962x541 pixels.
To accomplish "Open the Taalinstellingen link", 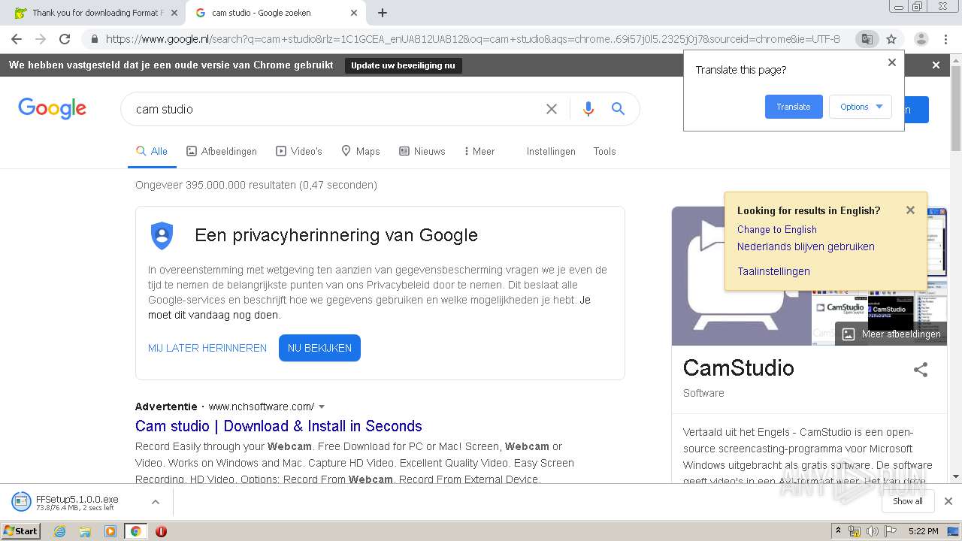I will tap(773, 271).
